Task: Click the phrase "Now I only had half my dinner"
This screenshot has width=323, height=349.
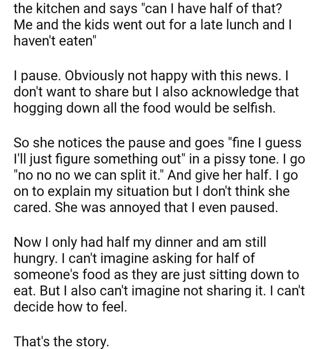Action: pyautogui.click(x=103, y=242)
